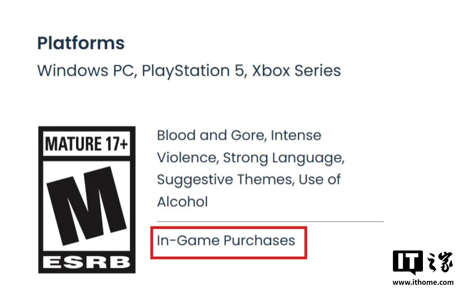Click the Platforms heading
The height and width of the screenshot is (291, 461).
[x=81, y=43]
